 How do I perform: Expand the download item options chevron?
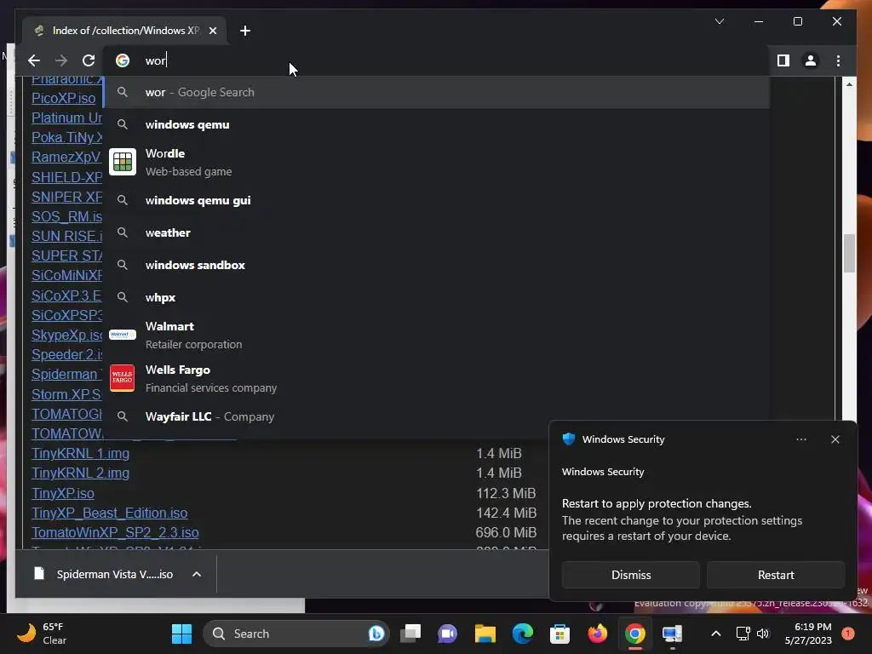(x=197, y=574)
